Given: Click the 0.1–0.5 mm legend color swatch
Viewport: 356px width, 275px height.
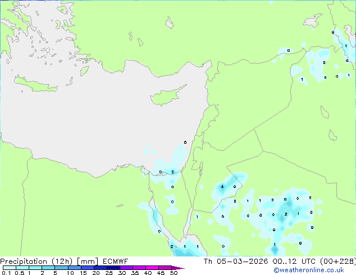Looking at the screenshot, I should point(10,268).
